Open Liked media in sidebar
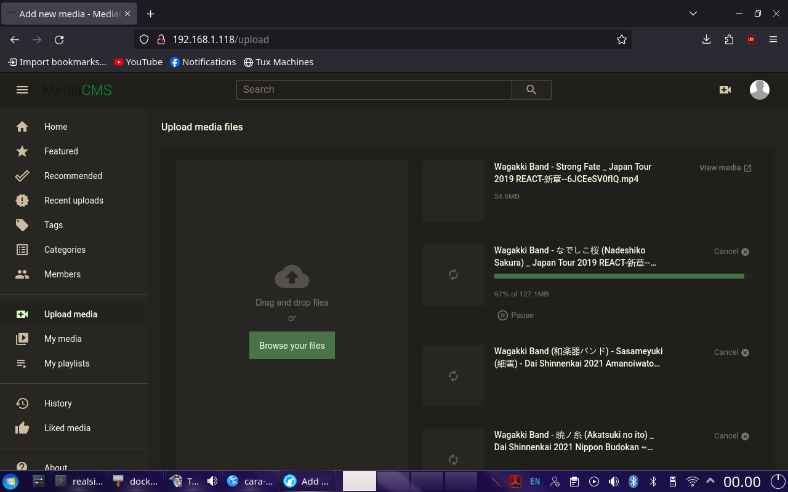This screenshot has height=492, width=788. coord(74,428)
